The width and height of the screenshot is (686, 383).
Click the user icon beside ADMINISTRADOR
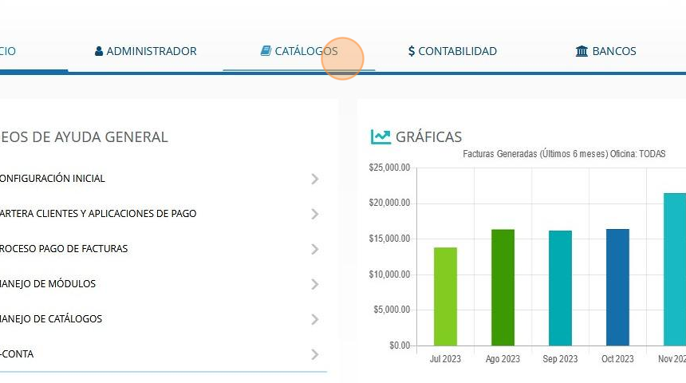pos(99,51)
